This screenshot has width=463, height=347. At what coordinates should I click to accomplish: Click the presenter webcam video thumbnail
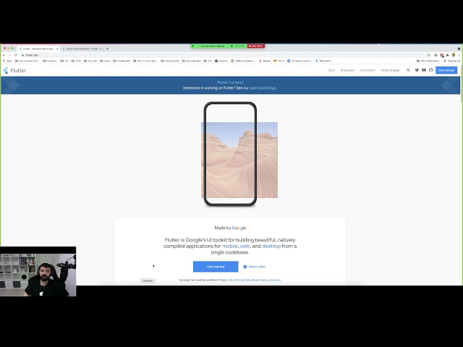(x=38, y=272)
